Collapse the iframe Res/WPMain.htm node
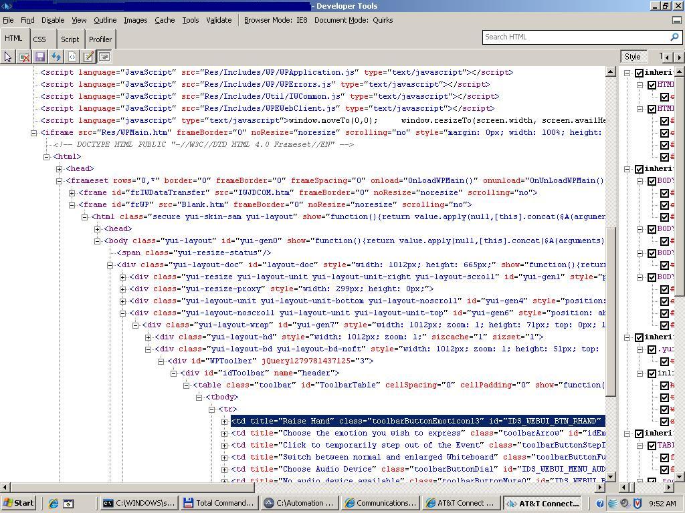 pyautogui.click(x=33, y=133)
